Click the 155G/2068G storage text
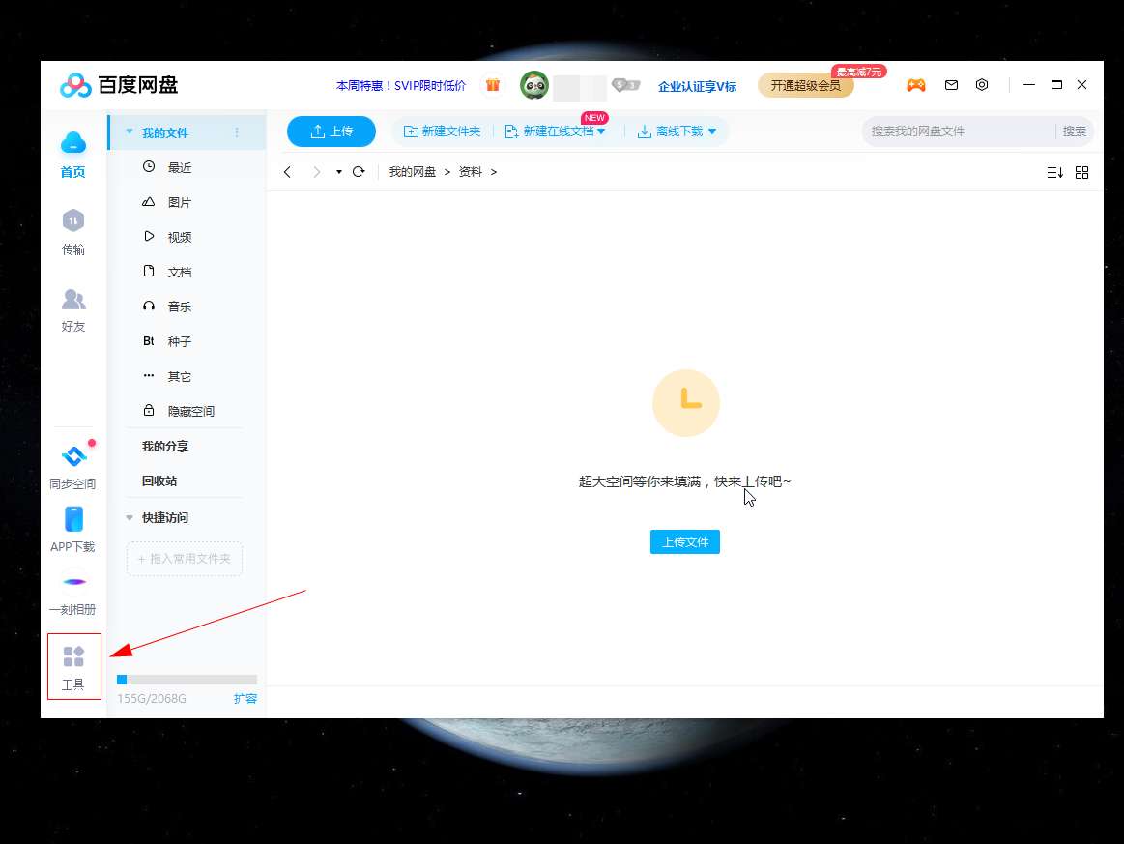 point(152,698)
